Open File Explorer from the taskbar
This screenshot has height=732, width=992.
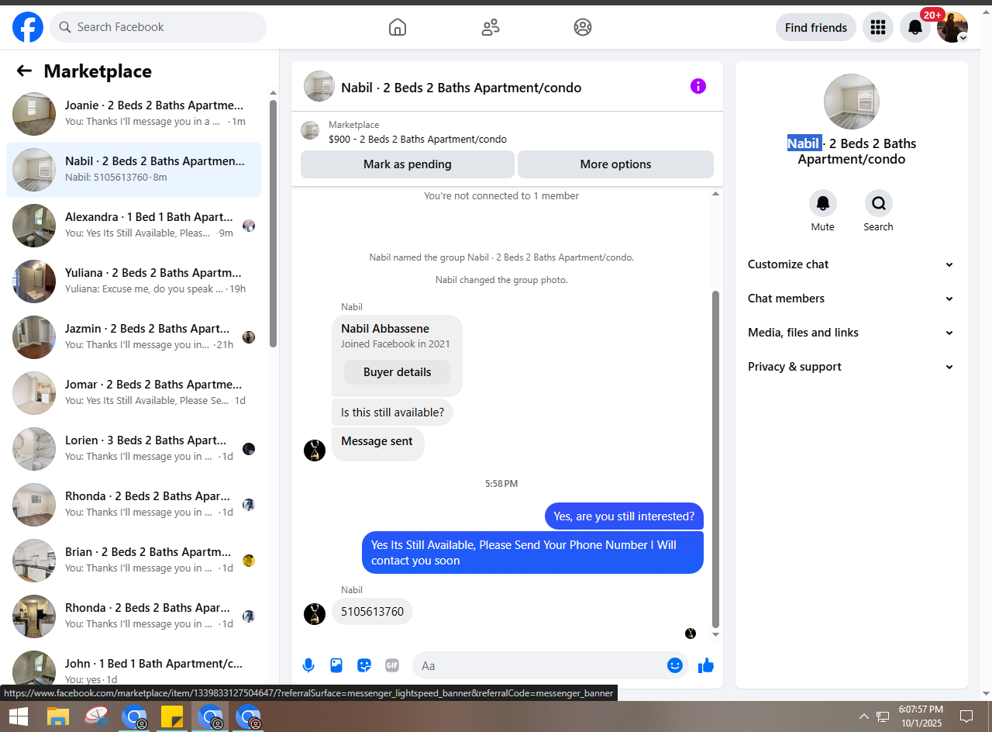(58, 716)
